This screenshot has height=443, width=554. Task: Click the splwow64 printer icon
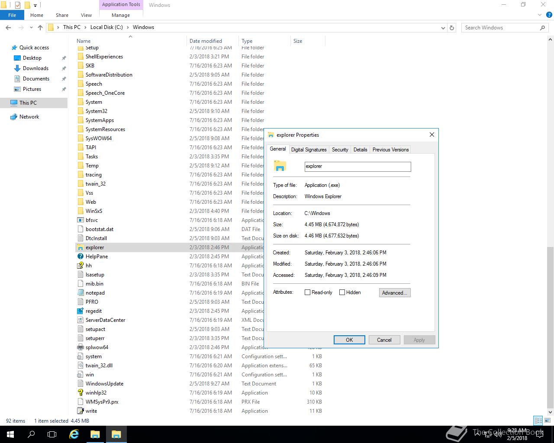click(x=80, y=347)
